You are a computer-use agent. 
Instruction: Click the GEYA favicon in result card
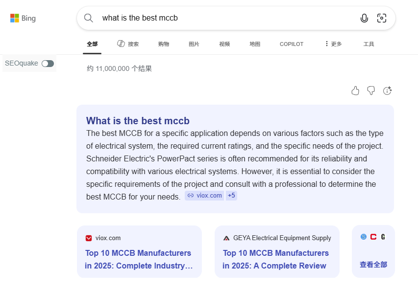tap(226, 238)
